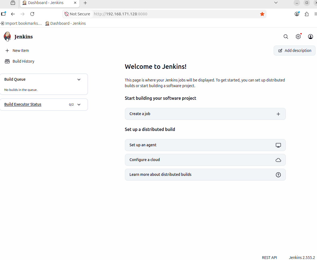Reload the page with refresh icon
Screen dimensions: 317x260
pyautogui.click(x=32, y=14)
